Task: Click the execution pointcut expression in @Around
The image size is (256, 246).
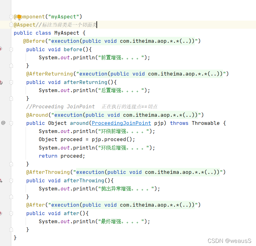Action: click(x=126, y=115)
